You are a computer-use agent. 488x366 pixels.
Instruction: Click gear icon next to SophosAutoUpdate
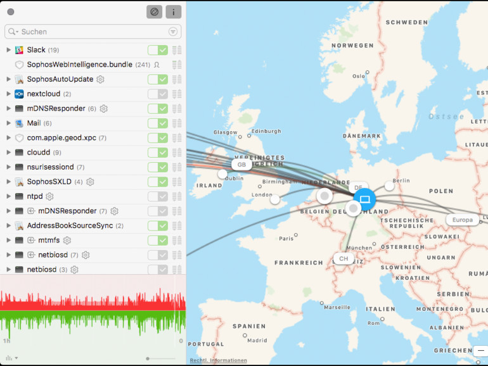pos(100,79)
